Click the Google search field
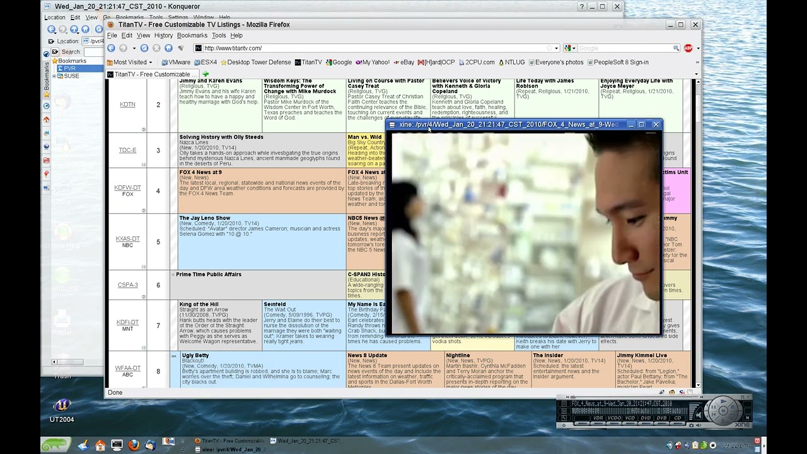807x454 pixels. click(624, 48)
